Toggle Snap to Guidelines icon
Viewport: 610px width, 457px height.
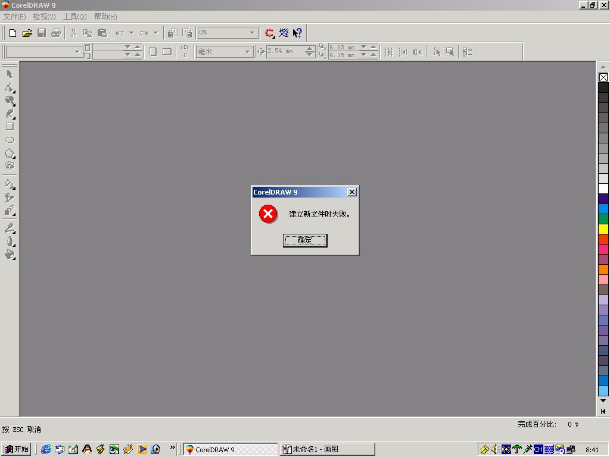[403, 52]
